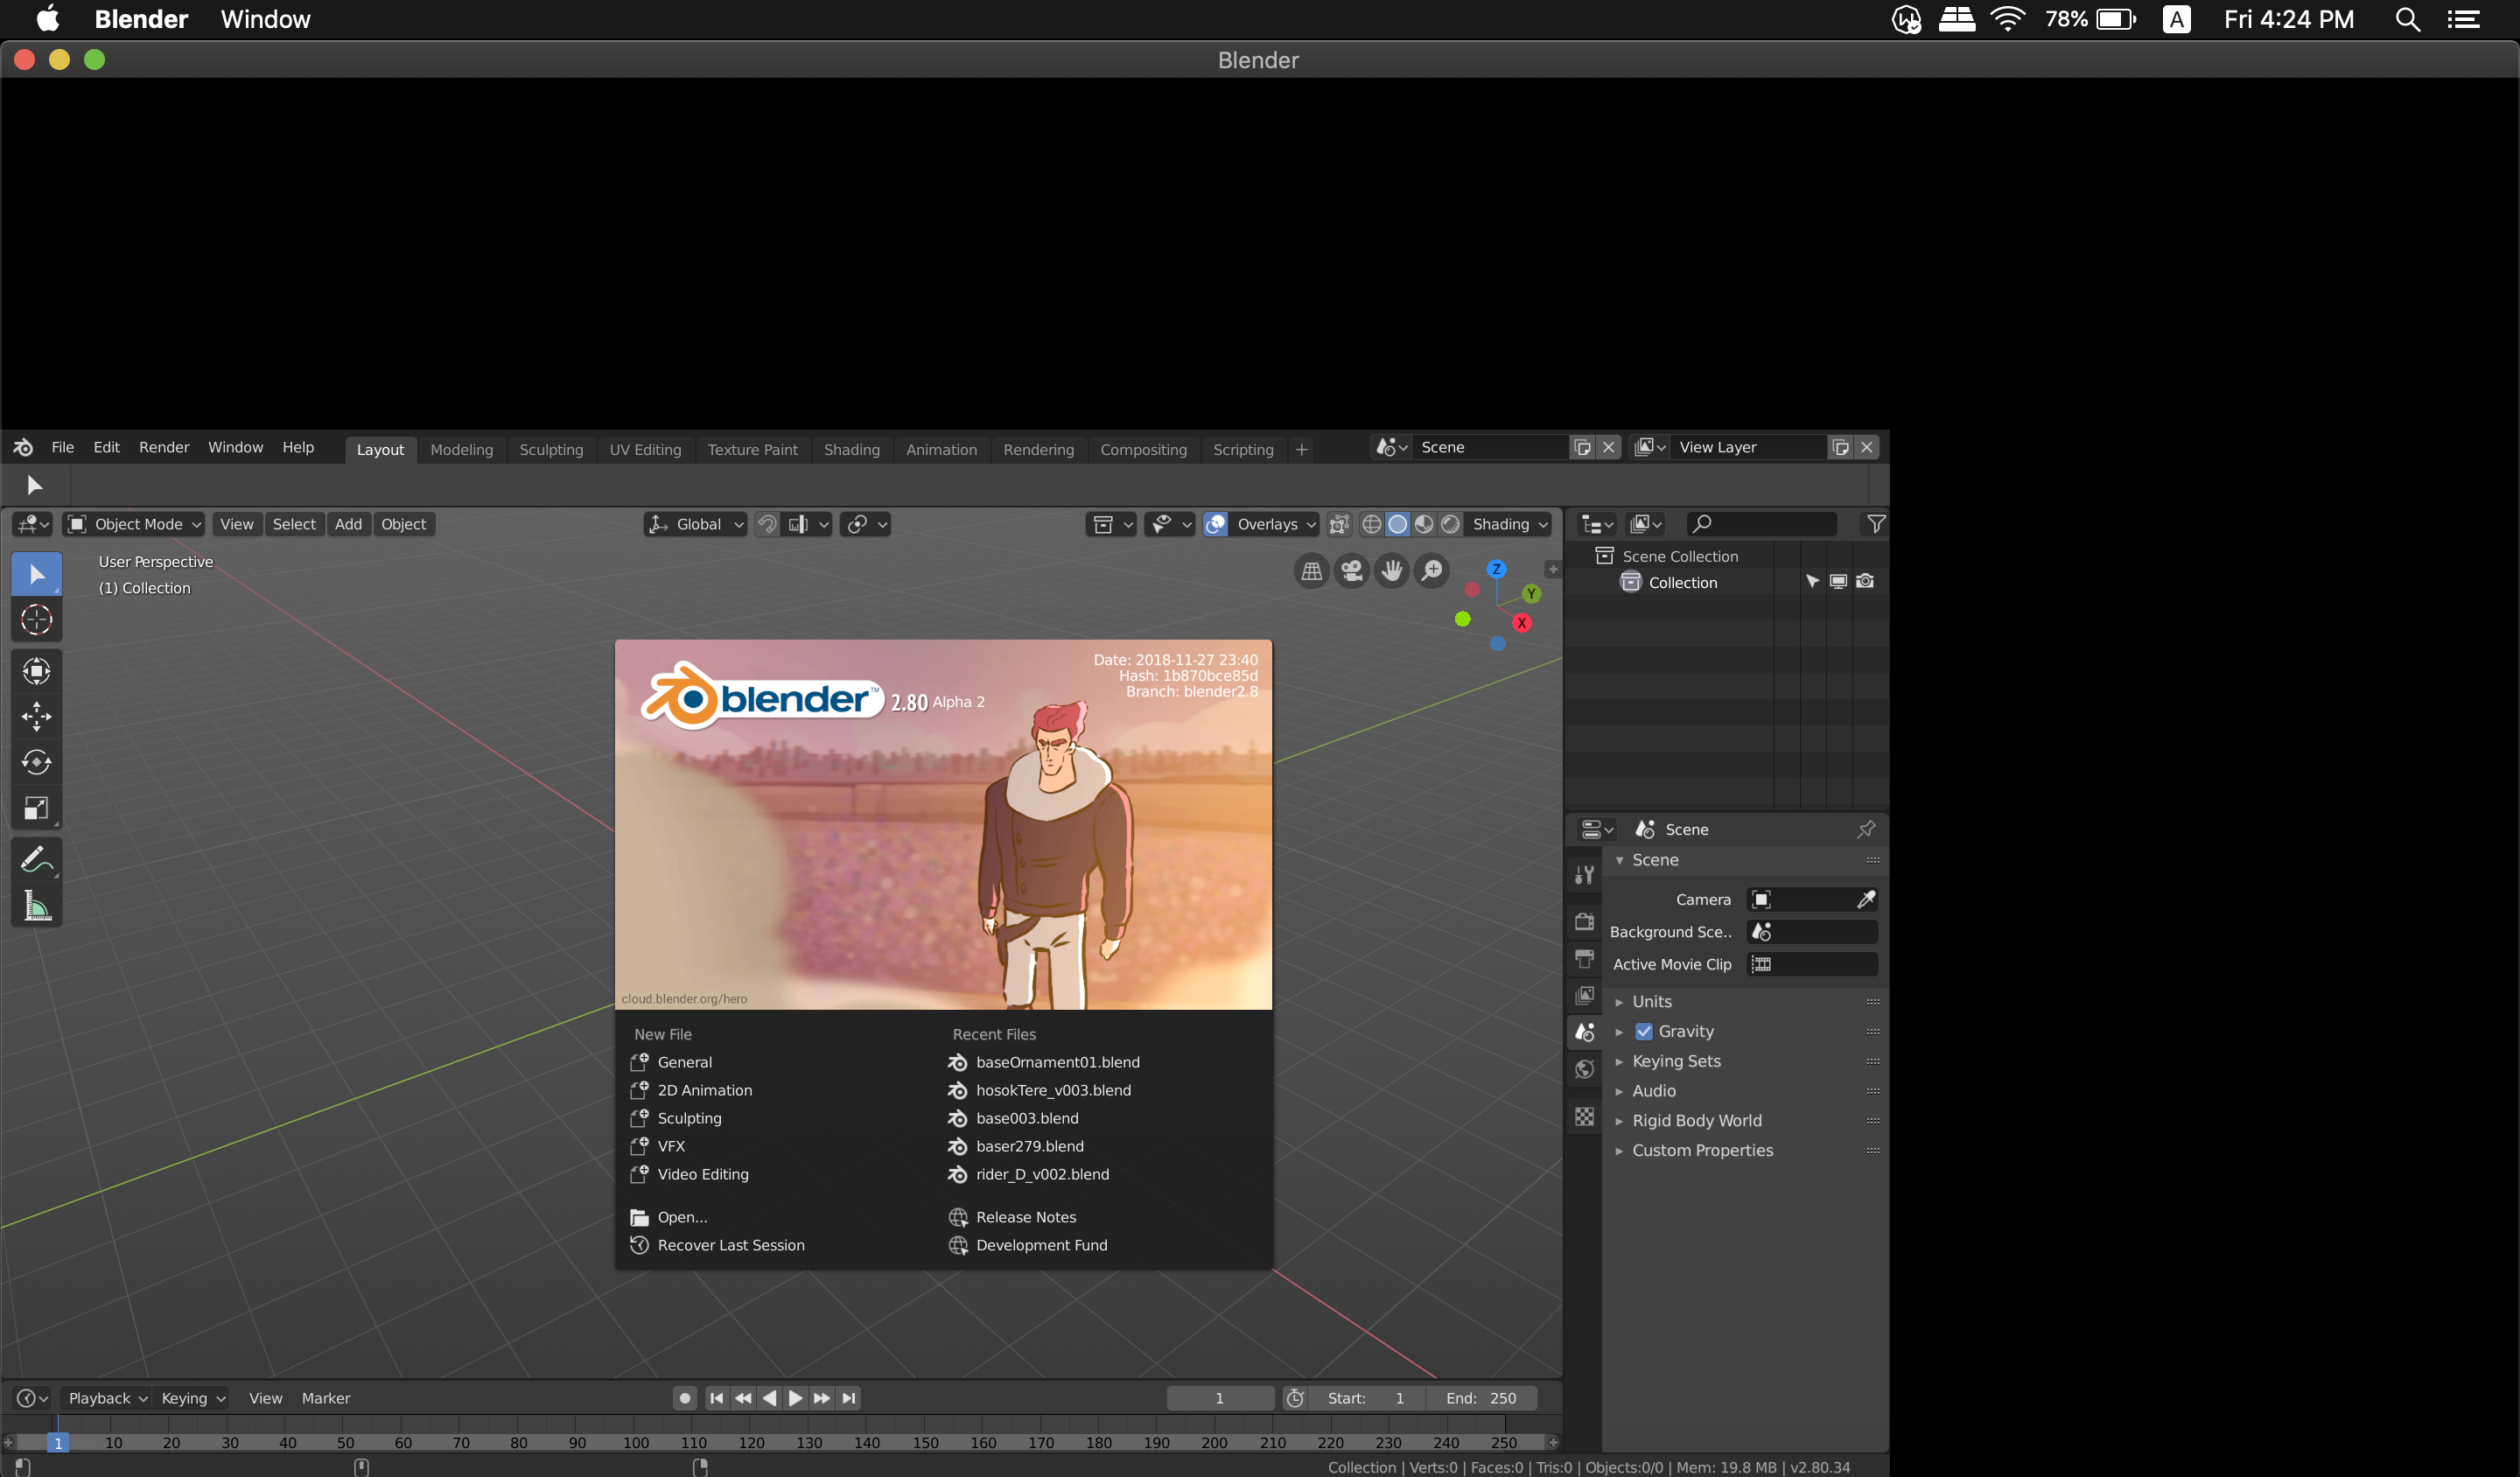Viewport: 2520px width, 1477px height.
Task: Open the Tool properties tab
Action: [1584, 875]
